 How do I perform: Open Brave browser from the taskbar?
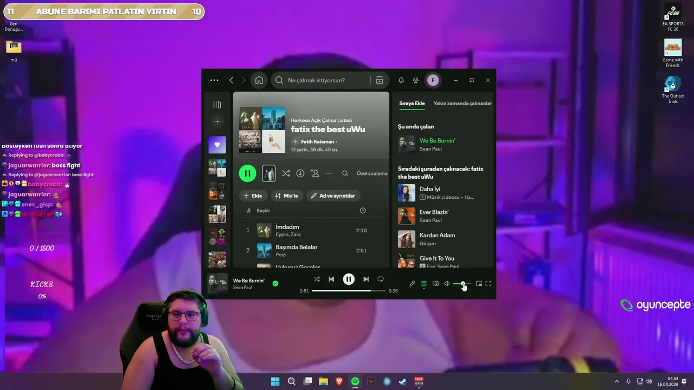tap(339, 381)
